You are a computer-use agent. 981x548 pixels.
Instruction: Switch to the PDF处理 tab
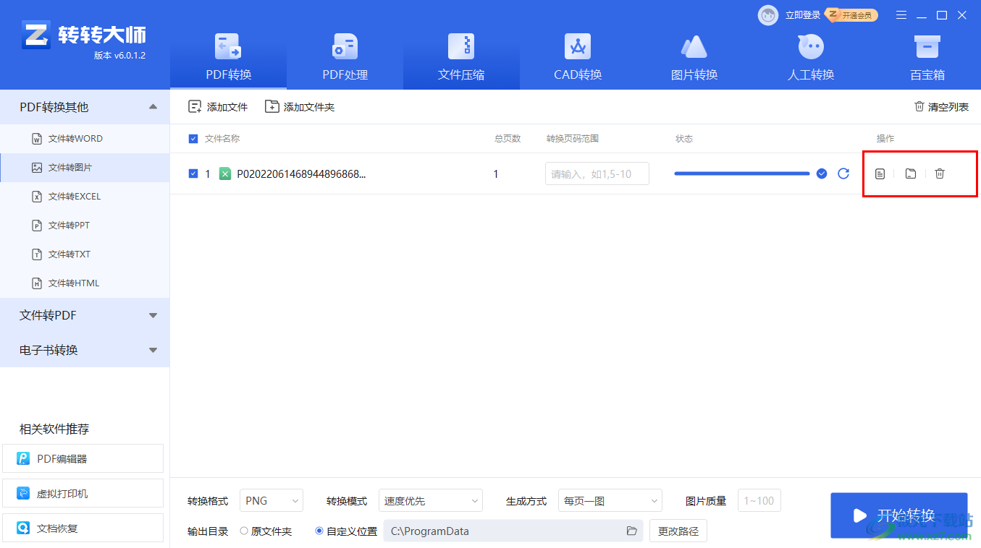click(x=345, y=56)
